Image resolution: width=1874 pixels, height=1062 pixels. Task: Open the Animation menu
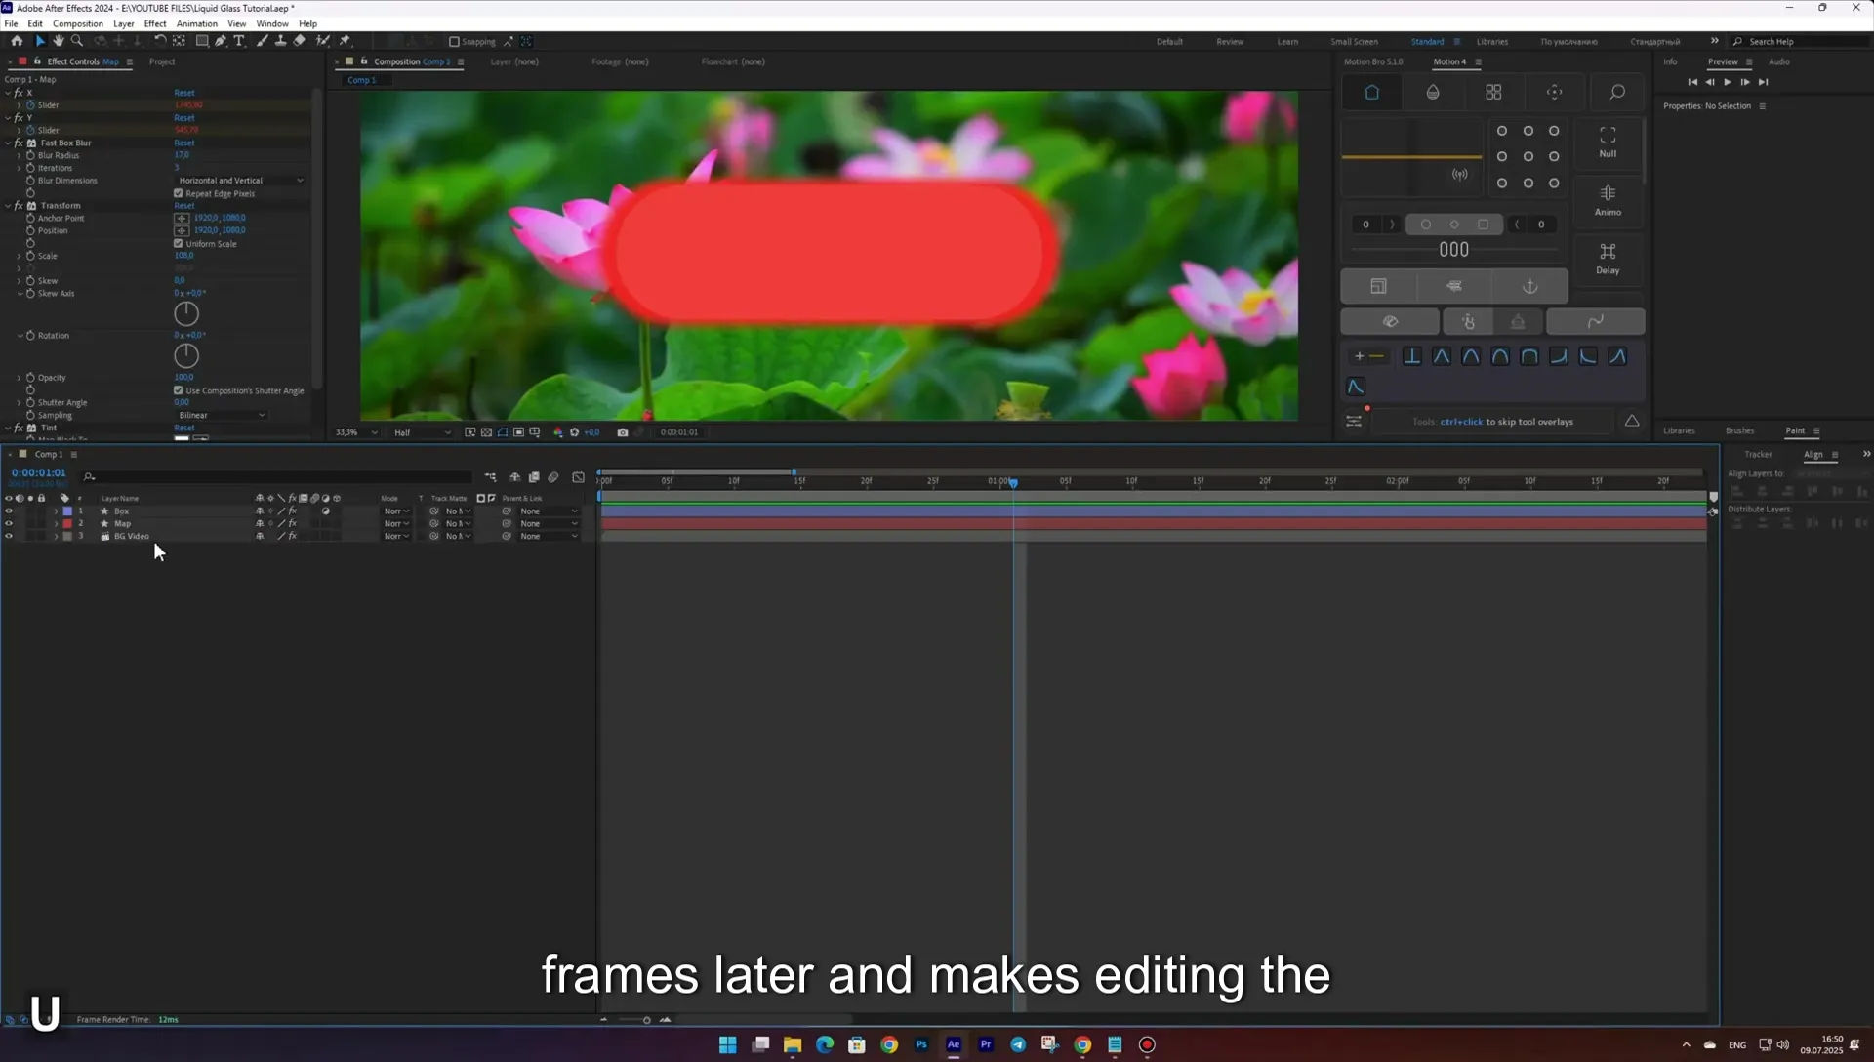click(x=197, y=23)
